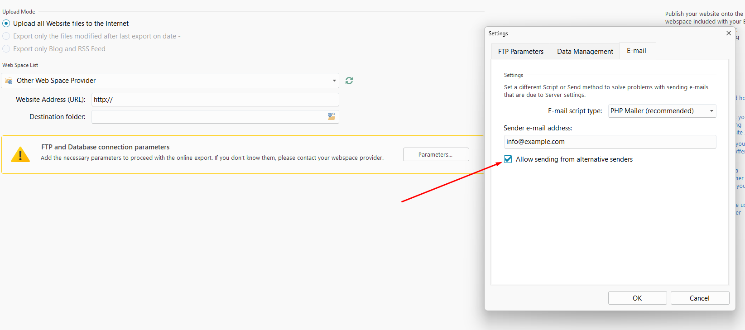Click the Sender e-mail address label
745x330 pixels.
coord(538,128)
